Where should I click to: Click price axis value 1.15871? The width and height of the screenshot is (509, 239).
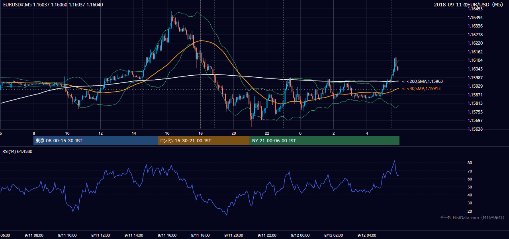click(475, 95)
